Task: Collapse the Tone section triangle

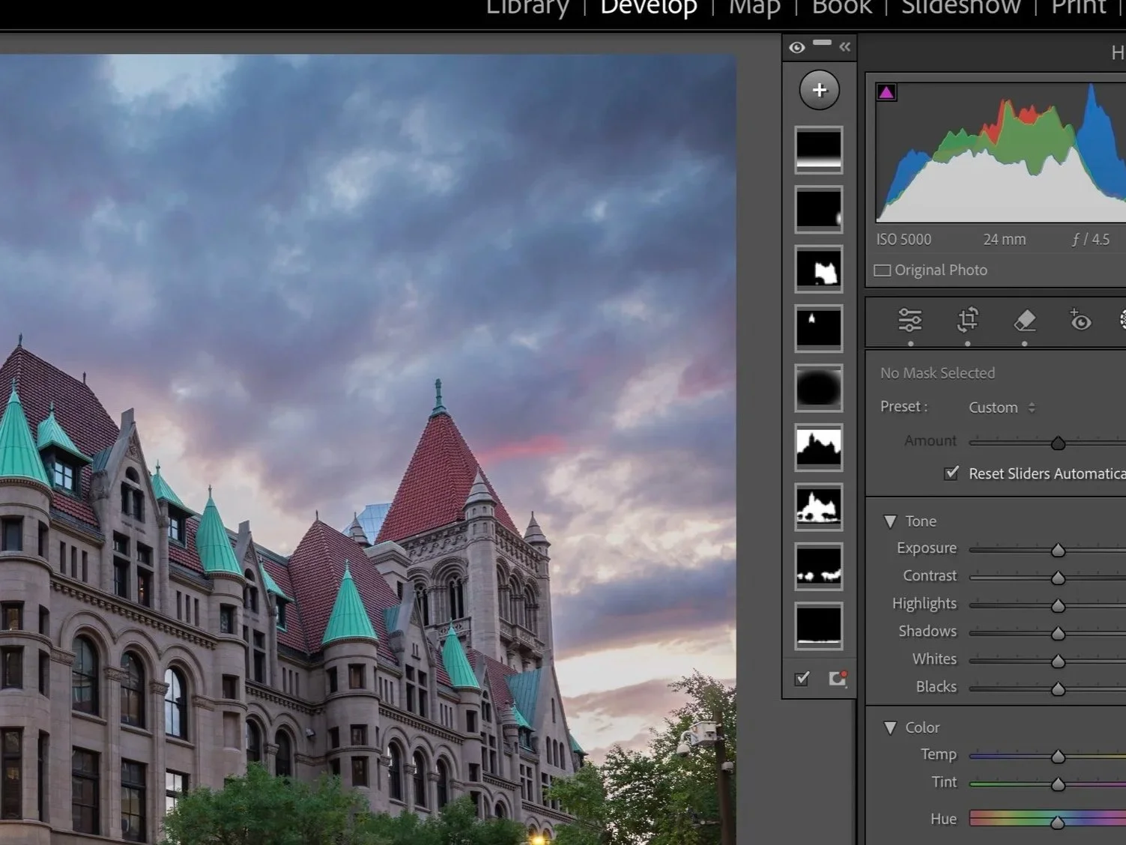Action: (x=890, y=521)
